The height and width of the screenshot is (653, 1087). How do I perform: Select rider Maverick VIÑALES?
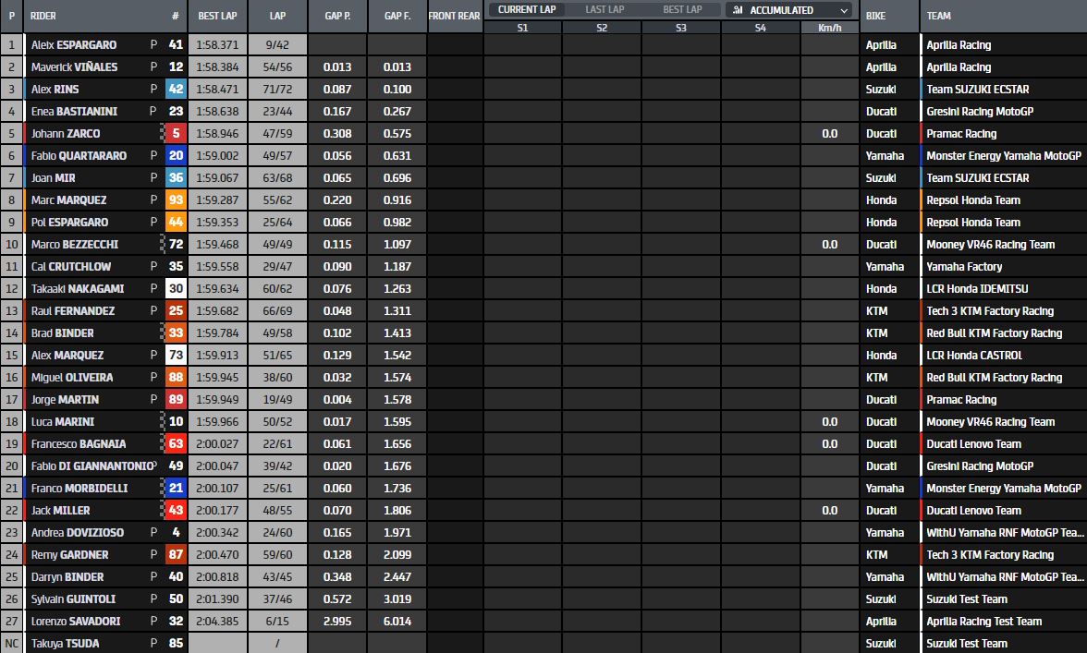point(74,67)
